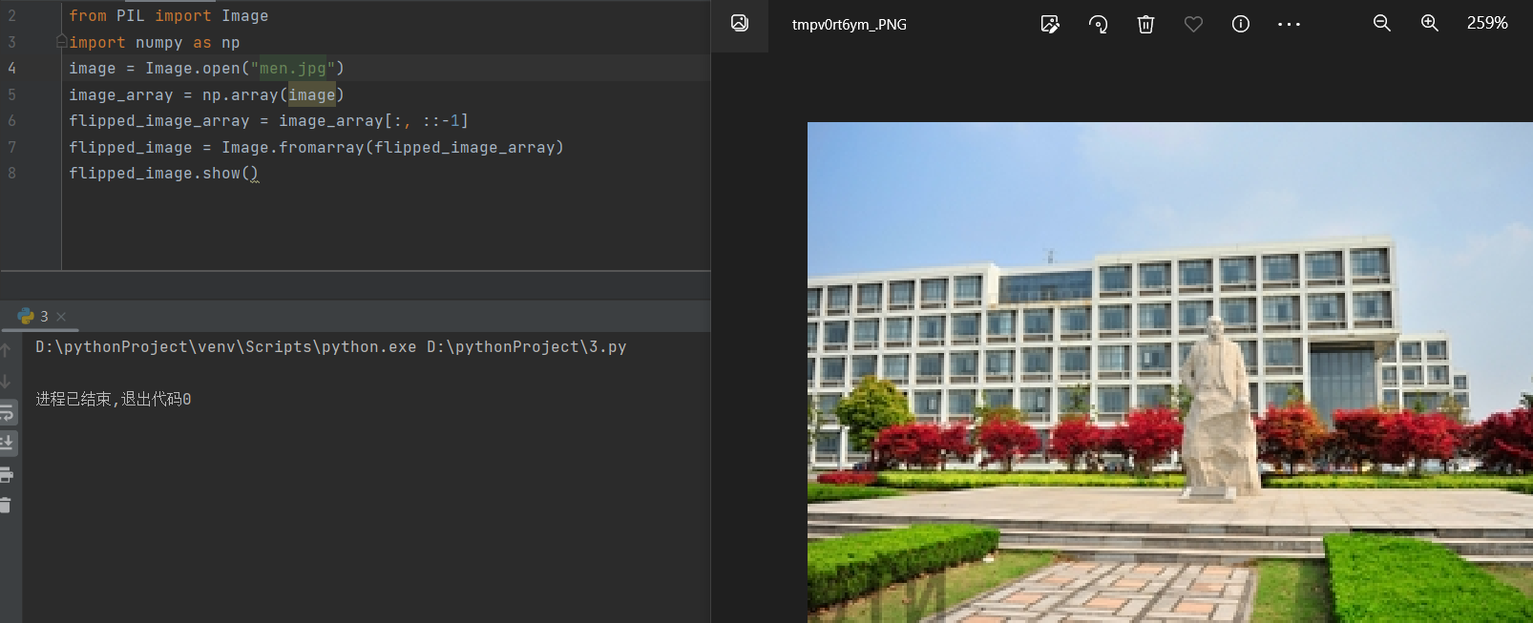1533x623 pixels.
Task: Toggle scroll to end in the run console
Action: [7, 443]
